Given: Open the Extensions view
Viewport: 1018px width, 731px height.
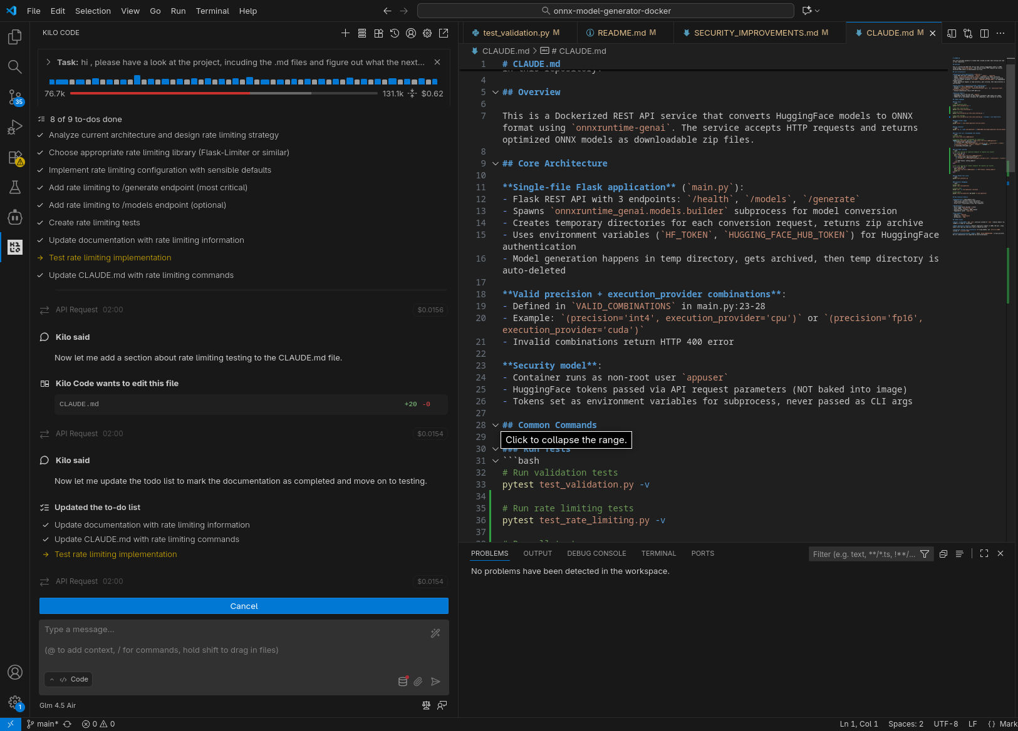Looking at the screenshot, I should click(15, 158).
